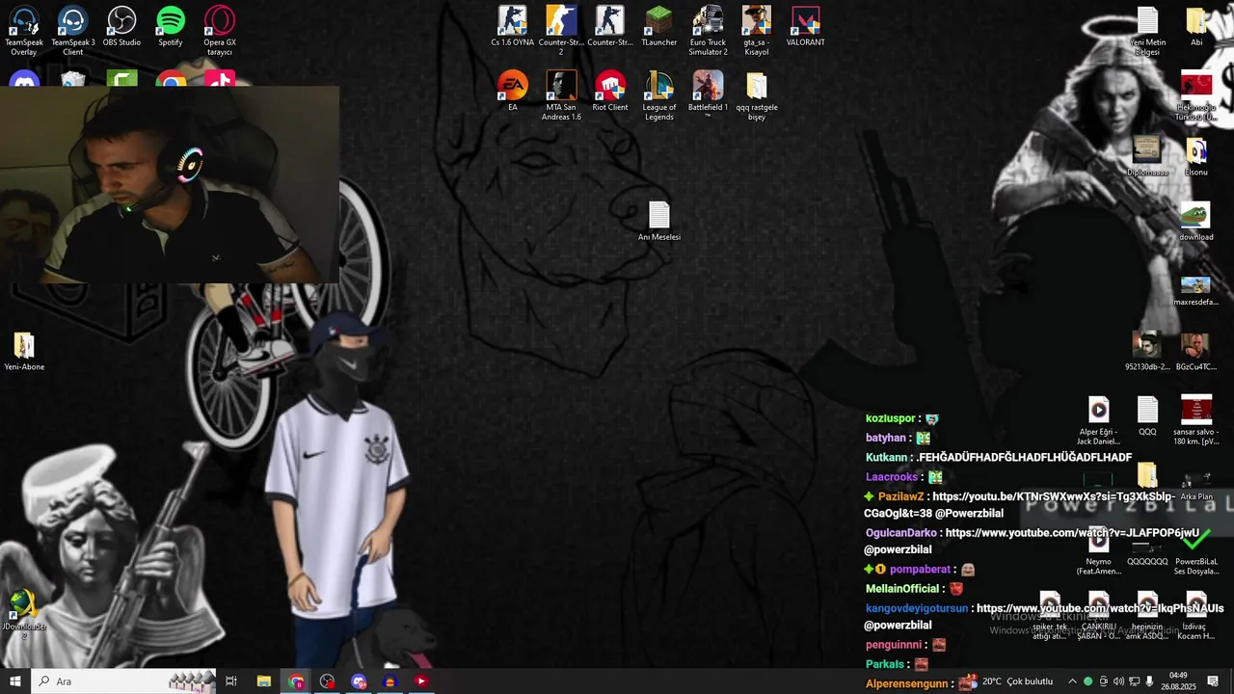Launch VALORANT from the desktop
Image resolution: width=1234 pixels, height=694 pixels.
point(805,26)
